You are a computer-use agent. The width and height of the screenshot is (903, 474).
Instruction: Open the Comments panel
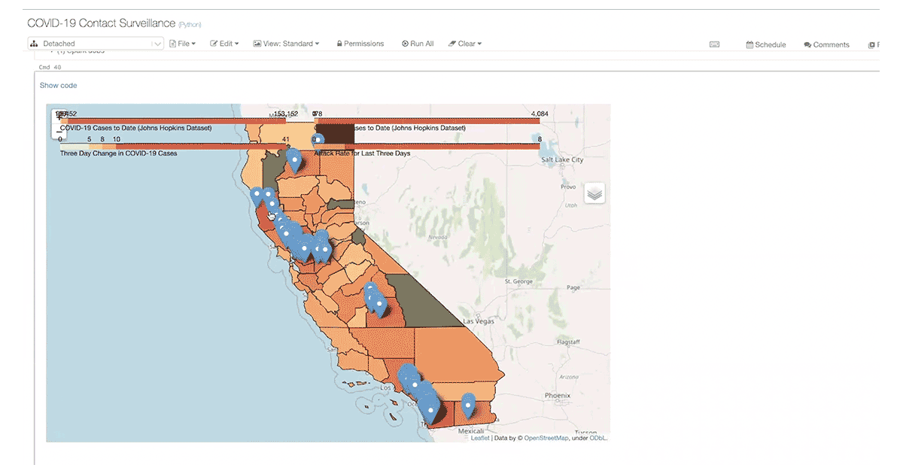point(826,44)
